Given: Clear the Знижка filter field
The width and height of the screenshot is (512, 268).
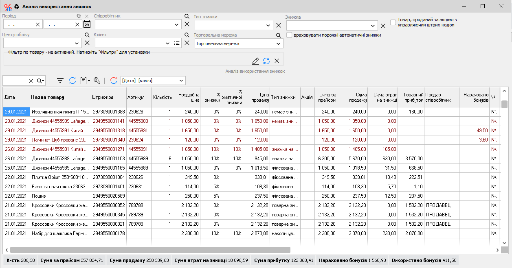Looking at the screenshot, I should pyautogui.click(x=383, y=26).
